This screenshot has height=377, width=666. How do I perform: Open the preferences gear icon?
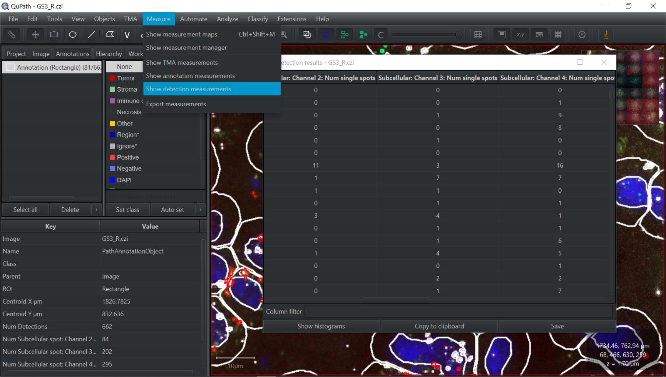[582, 35]
